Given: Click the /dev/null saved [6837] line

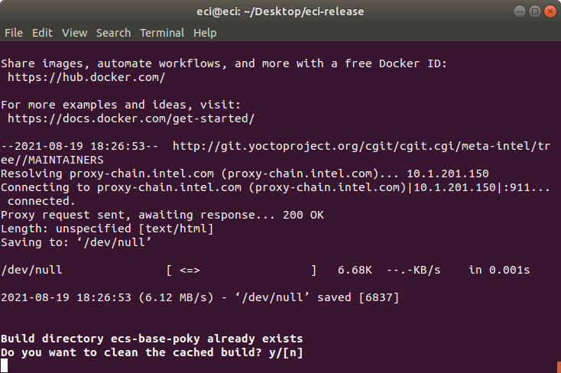Looking at the screenshot, I should (199, 297).
